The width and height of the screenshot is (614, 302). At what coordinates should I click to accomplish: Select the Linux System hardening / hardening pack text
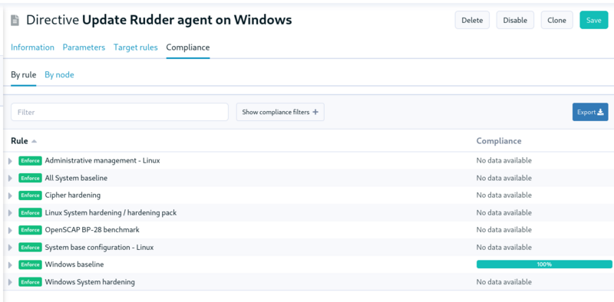click(x=111, y=213)
